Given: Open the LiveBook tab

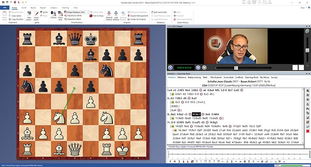Looking at the screenshot, I should coord(239,77).
